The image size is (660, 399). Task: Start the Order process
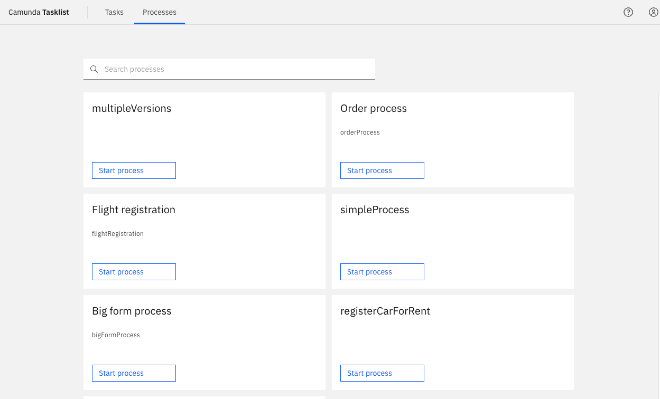382,170
